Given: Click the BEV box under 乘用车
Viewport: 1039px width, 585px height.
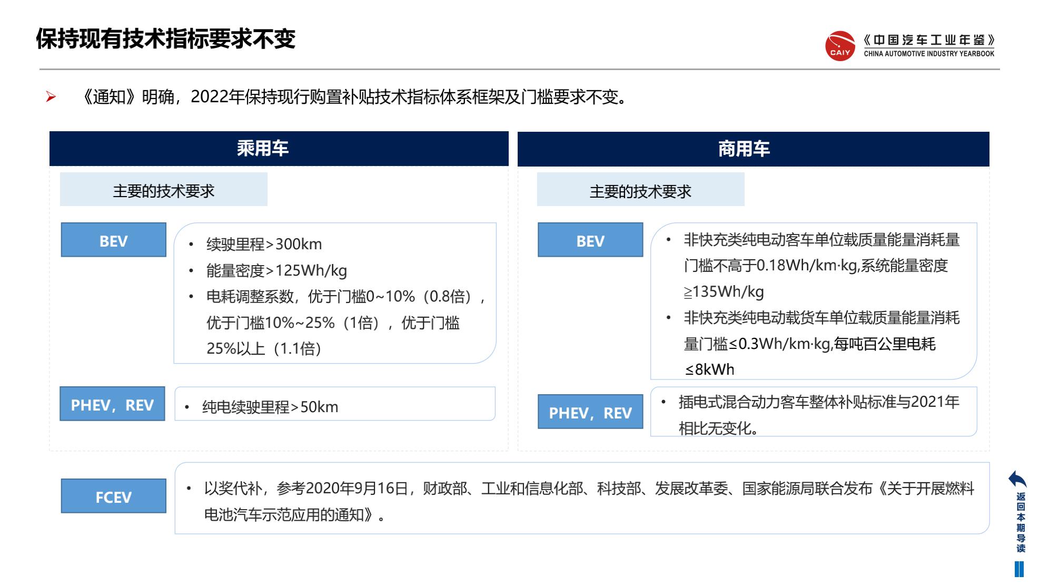Looking at the screenshot, I should 114,240.
